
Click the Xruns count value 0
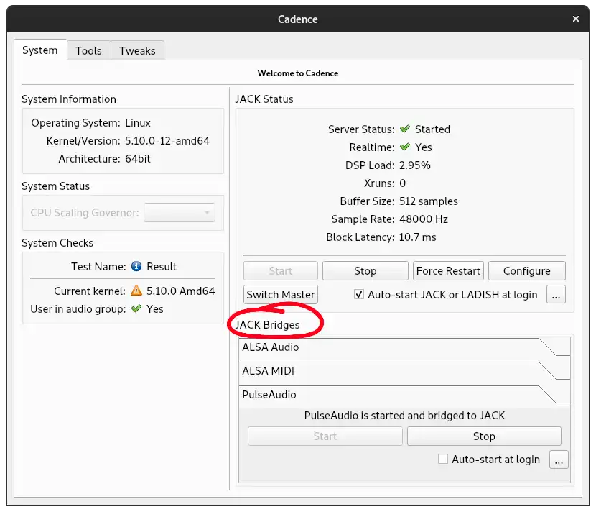(403, 183)
